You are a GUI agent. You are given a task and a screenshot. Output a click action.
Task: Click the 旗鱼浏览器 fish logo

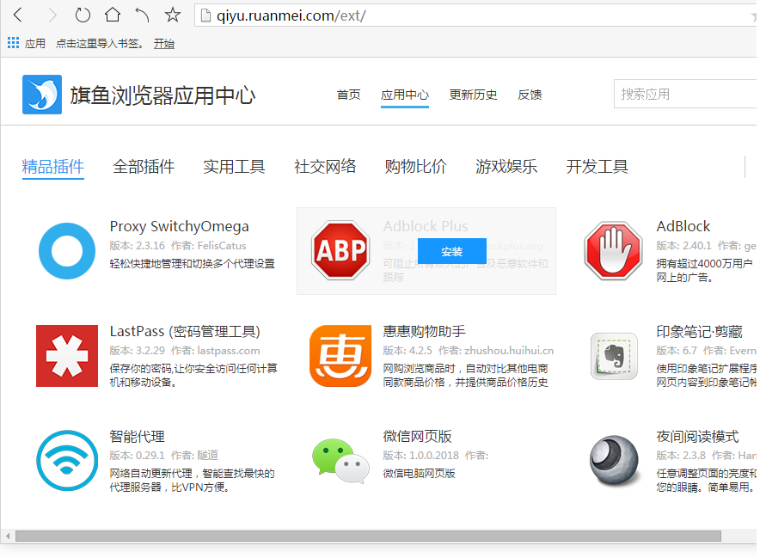tap(40, 94)
